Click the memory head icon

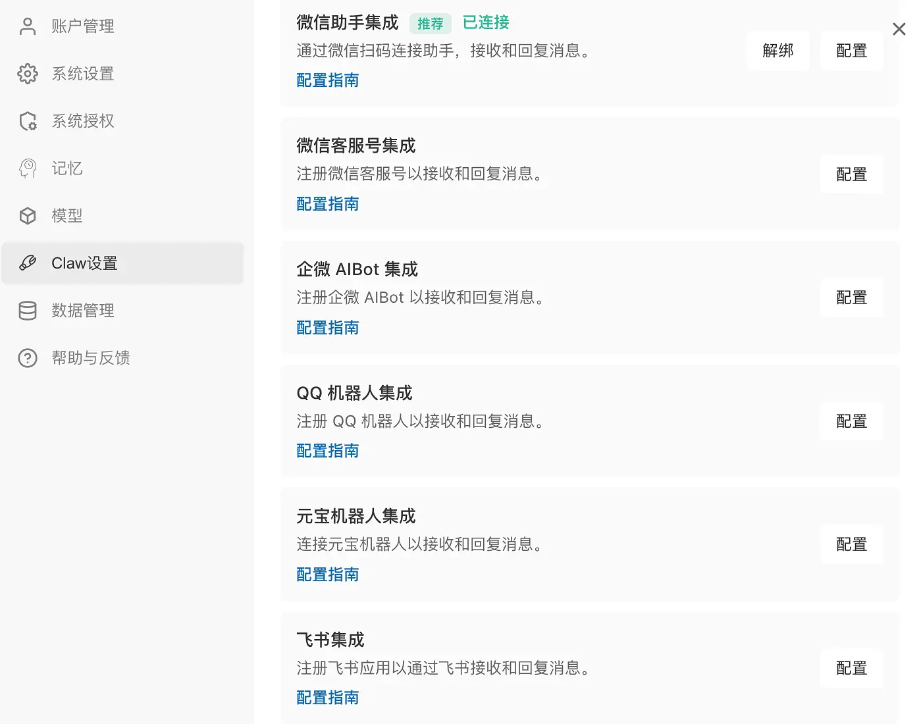click(x=28, y=168)
